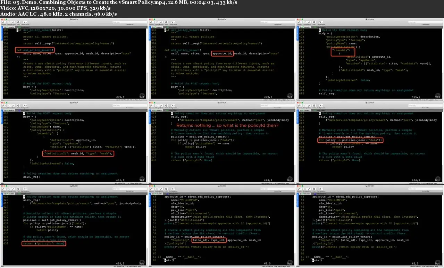The width and height of the screenshot is (444, 268).
Task: Open the frame highlighting definitionId mesh_id line
Action: pyautogui.click(x=74, y=142)
